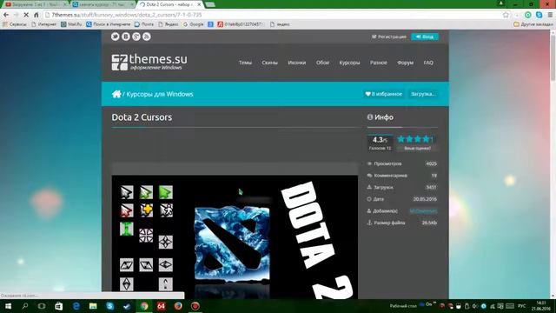
Task: Open Windows Start menu
Action: point(8,306)
